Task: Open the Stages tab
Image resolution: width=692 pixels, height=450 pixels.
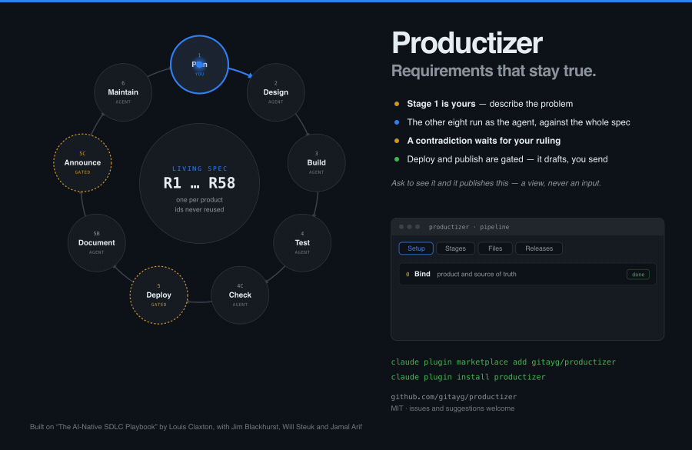Action: click(x=455, y=248)
